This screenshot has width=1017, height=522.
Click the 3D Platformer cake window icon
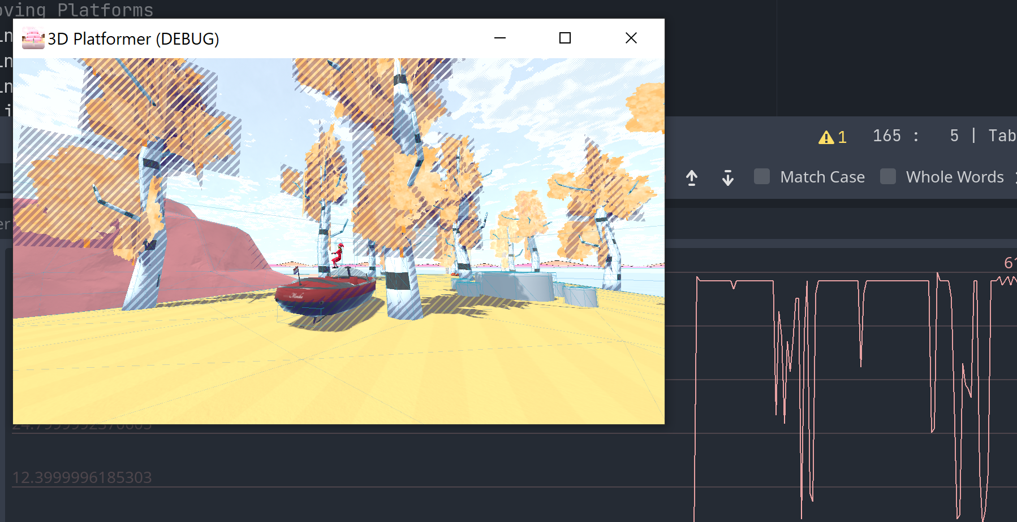tap(33, 38)
